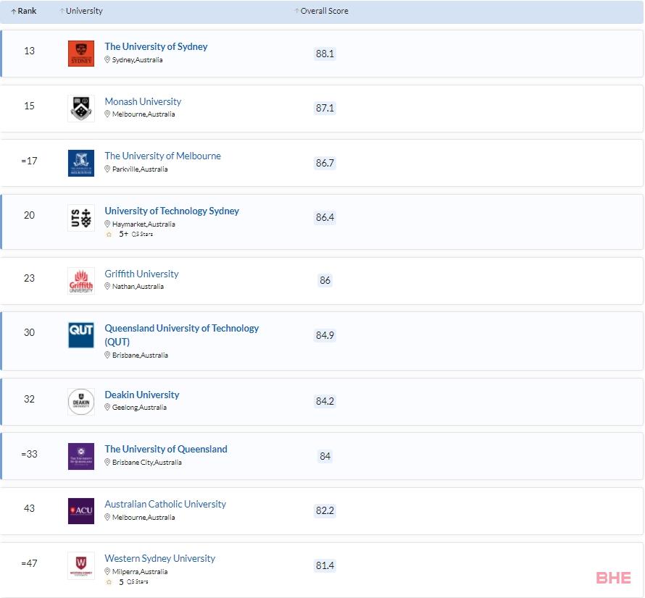Click location pin beside Milperra,Australia
This screenshot has height=598, width=645.
pos(107,571)
